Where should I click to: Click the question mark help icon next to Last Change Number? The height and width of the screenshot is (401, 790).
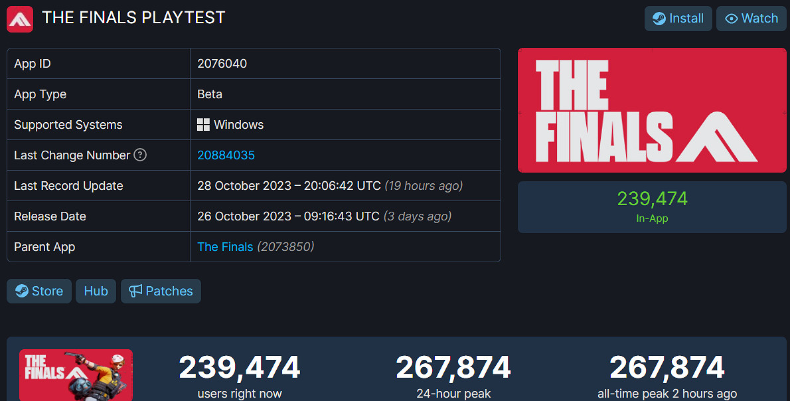pos(139,155)
